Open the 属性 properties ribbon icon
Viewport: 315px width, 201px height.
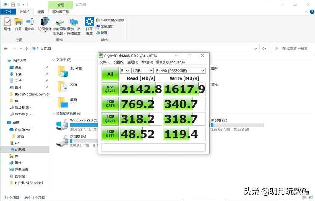pyautogui.click(x=7, y=24)
